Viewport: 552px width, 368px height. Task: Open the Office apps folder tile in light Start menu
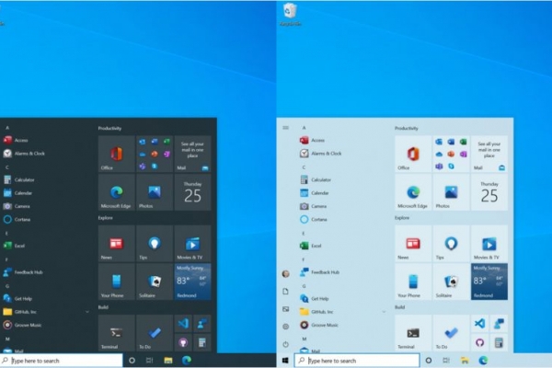[x=452, y=154]
